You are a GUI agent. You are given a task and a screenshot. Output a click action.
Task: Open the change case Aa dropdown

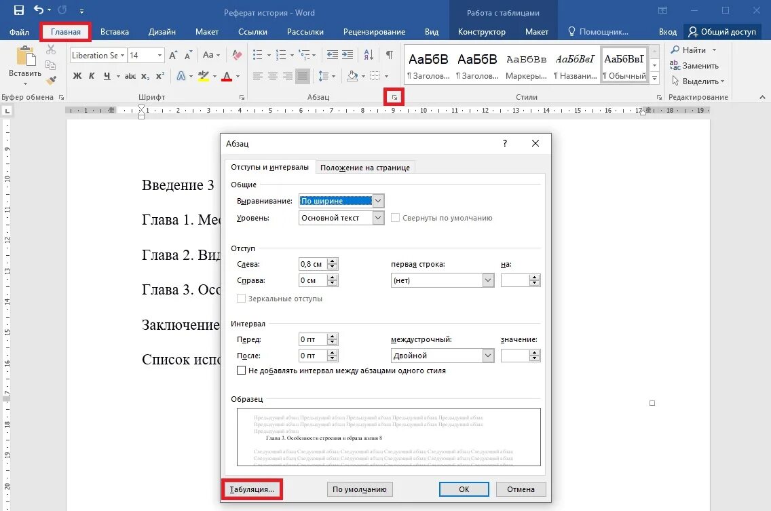pyautogui.click(x=212, y=55)
